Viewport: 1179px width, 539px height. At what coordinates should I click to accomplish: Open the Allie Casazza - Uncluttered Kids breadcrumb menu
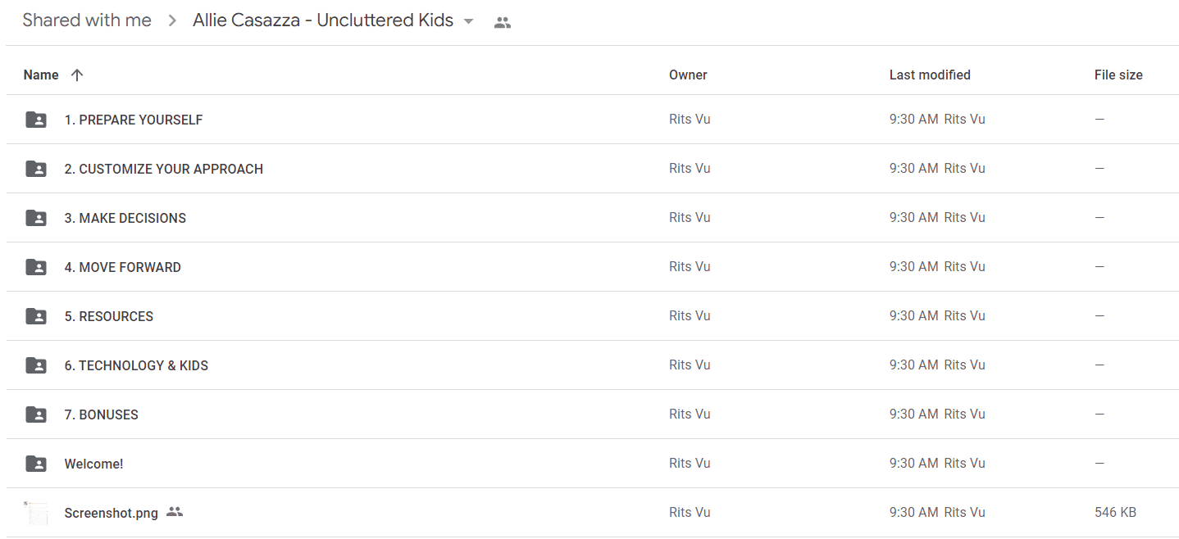point(323,20)
